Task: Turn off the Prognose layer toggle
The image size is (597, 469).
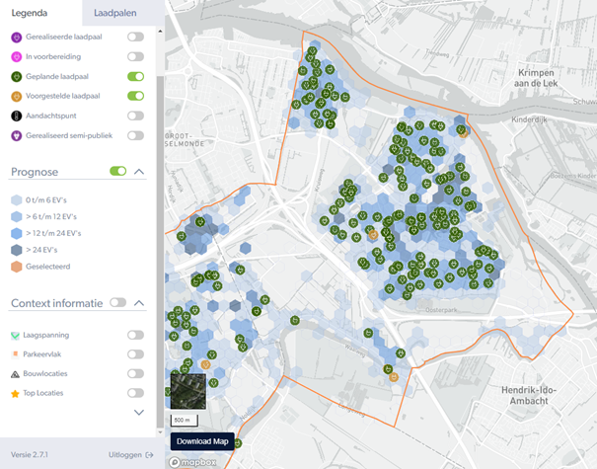Action: coord(117,171)
